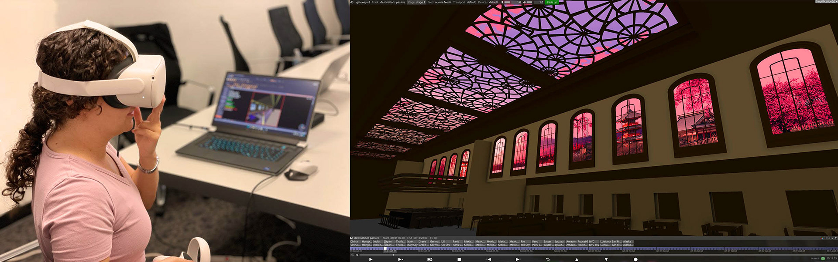Click the Iguazu section tag
This screenshot has height=262, width=838.
point(560,242)
